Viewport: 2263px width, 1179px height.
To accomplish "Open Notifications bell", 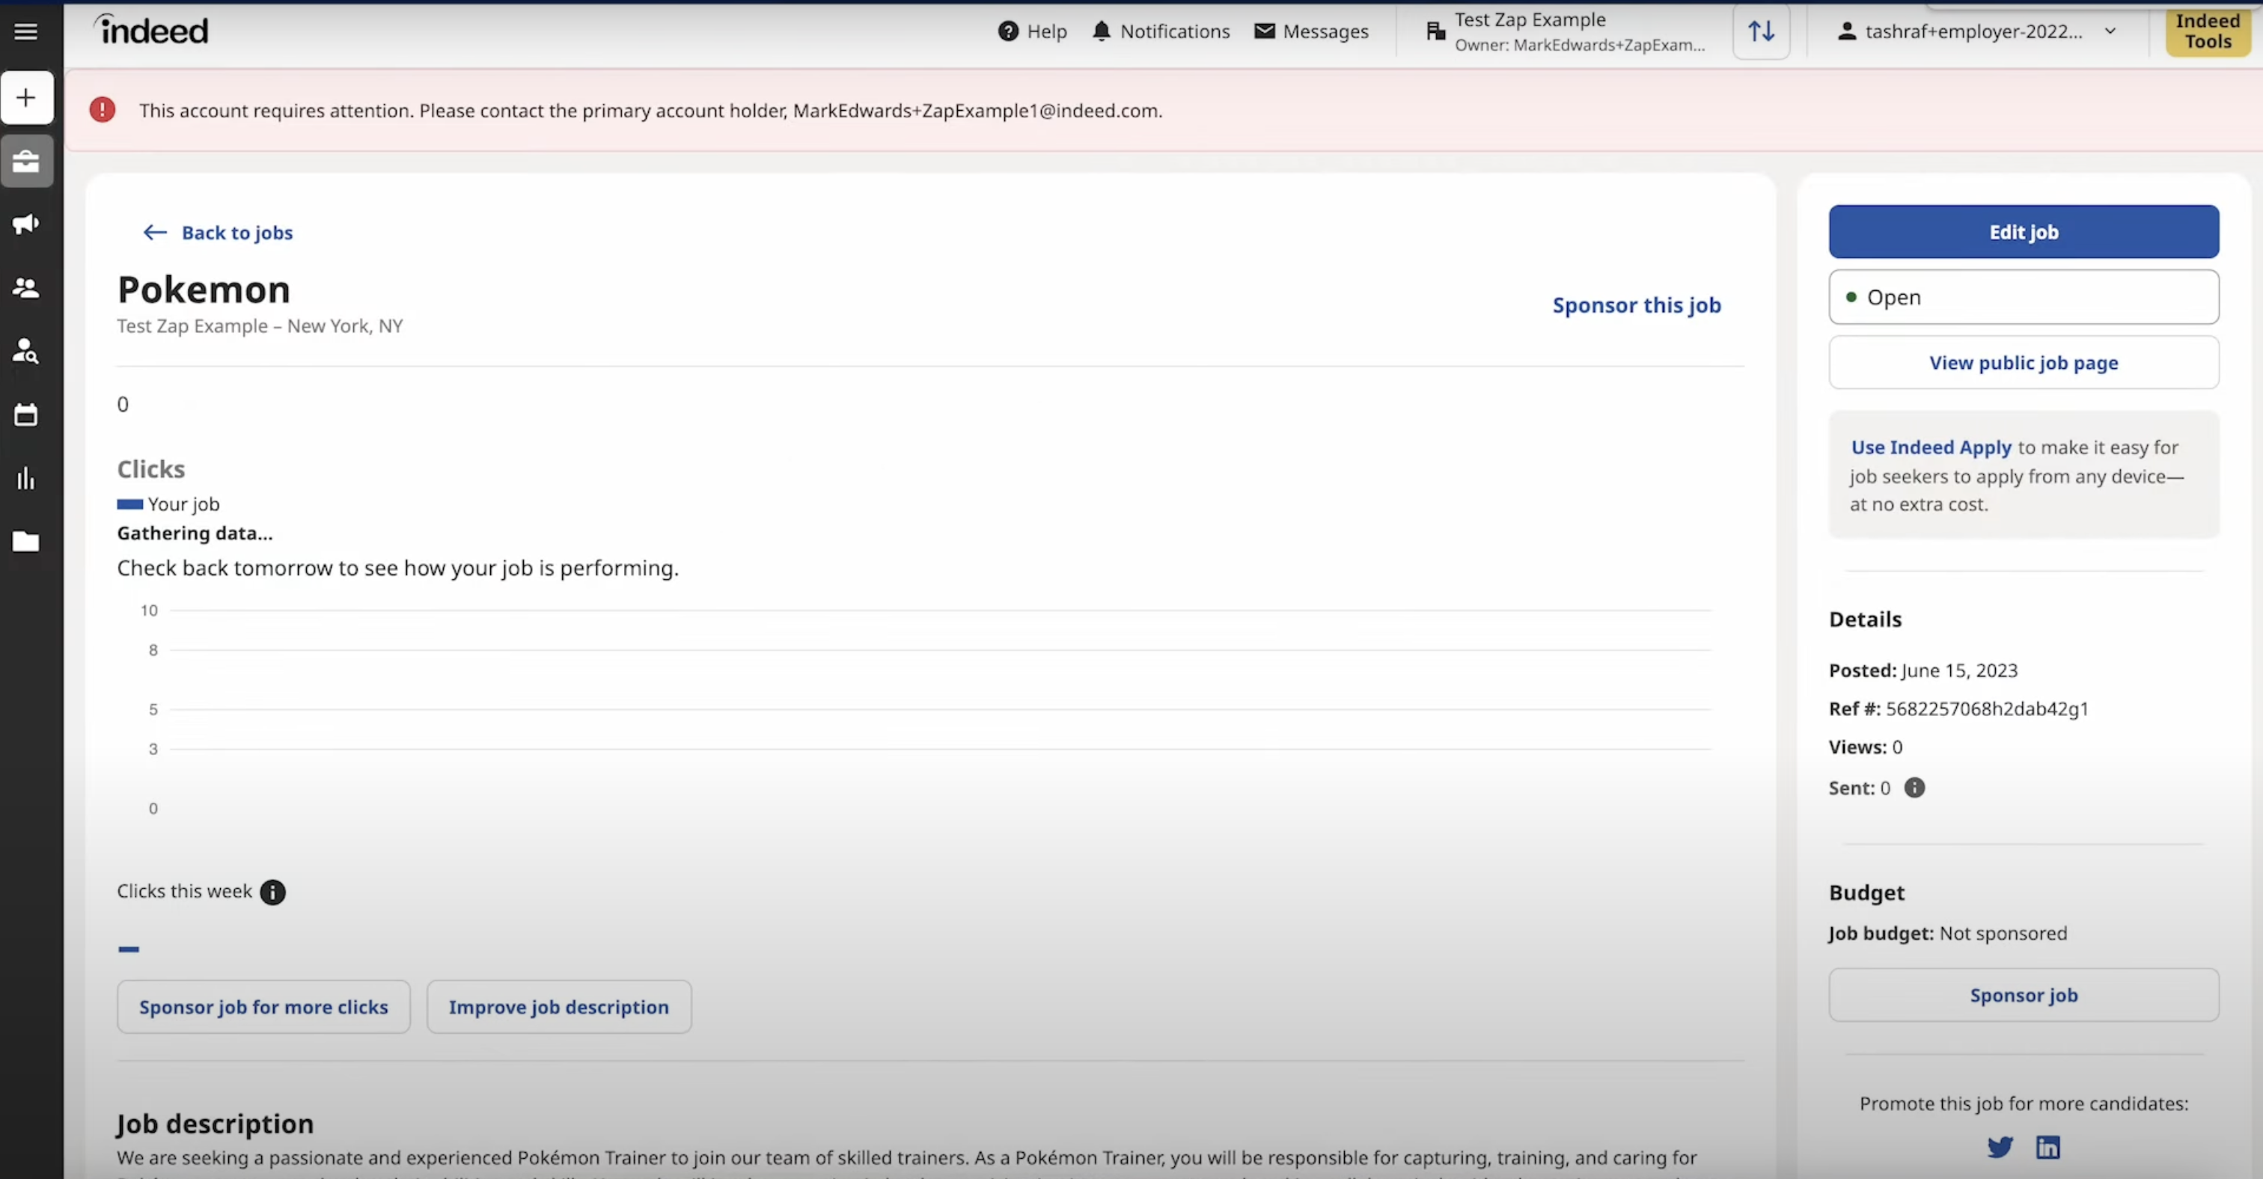I will pos(1161,31).
